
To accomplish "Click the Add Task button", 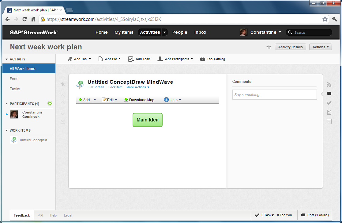I will (139, 59).
